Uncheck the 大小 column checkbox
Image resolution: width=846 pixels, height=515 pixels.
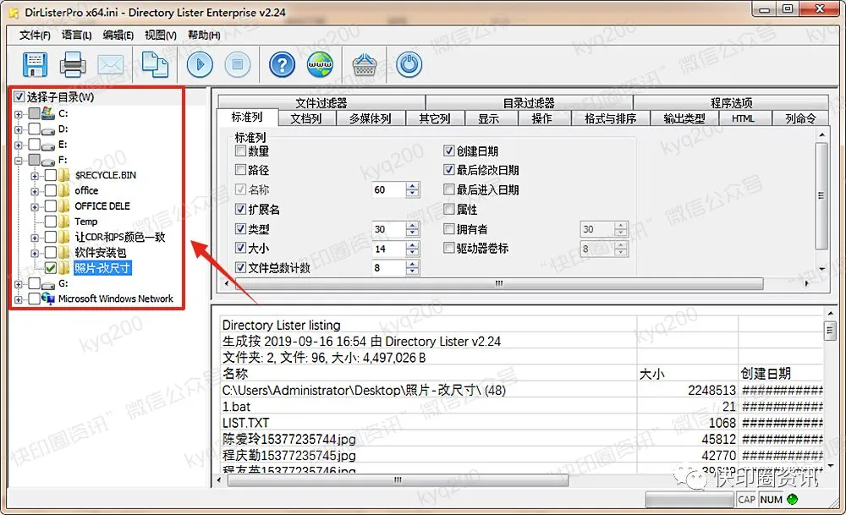point(240,248)
